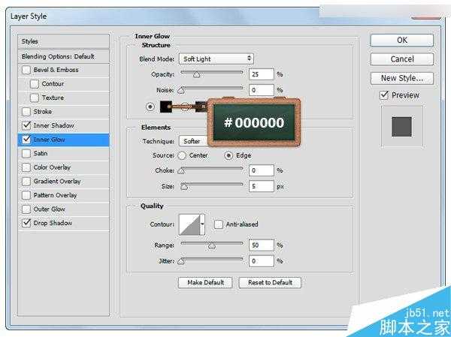451x337 pixels.
Task: Open the Contour picker dropdown arrow
Action: tap(201, 224)
